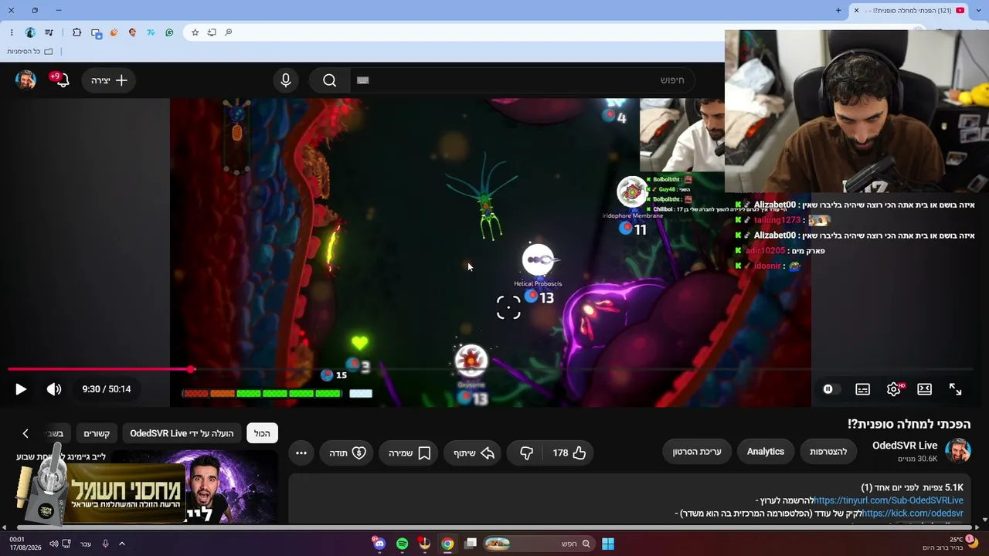Show hidden system tray icons
The width and height of the screenshot is (989, 556).
[122, 544]
